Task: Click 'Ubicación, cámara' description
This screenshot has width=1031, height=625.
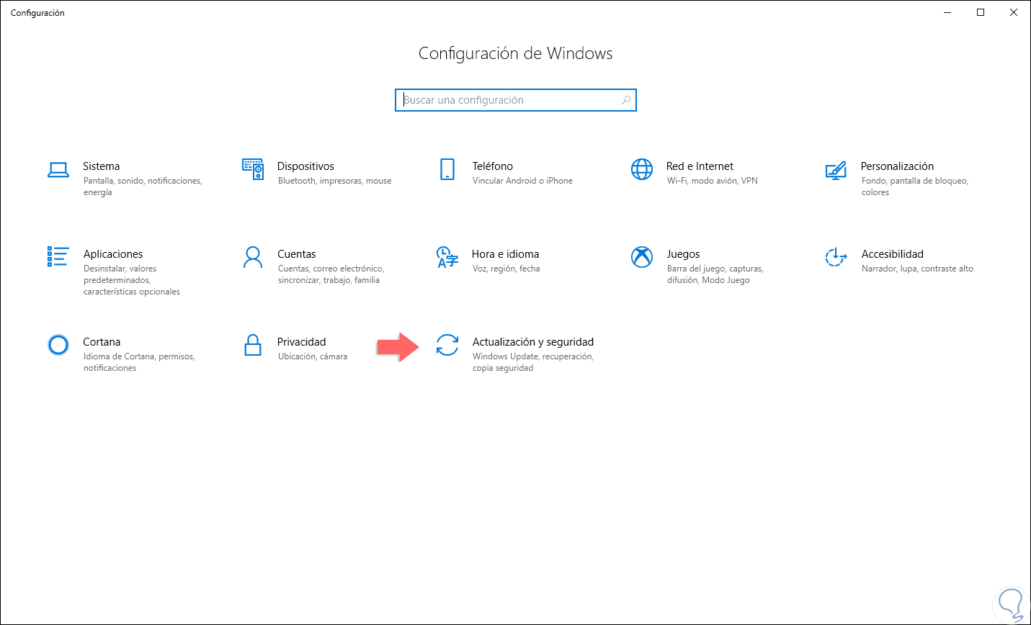Action: [313, 356]
